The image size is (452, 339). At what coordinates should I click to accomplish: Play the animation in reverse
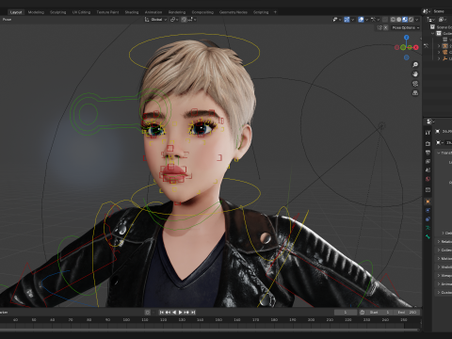point(174,313)
